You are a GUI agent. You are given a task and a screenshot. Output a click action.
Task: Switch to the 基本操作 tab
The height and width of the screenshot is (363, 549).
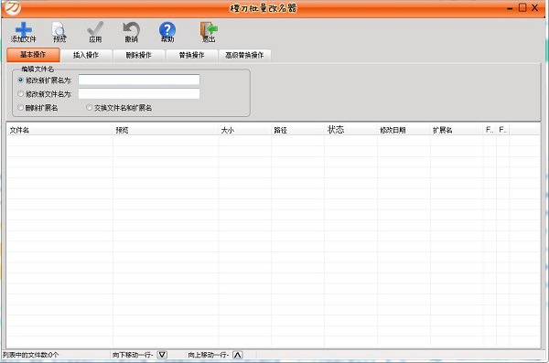pyautogui.click(x=33, y=55)
